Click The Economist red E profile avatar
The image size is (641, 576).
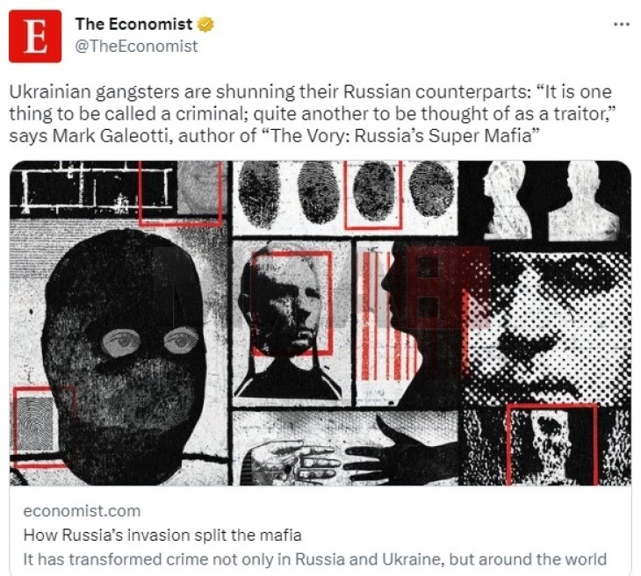(x=35, y=36)
